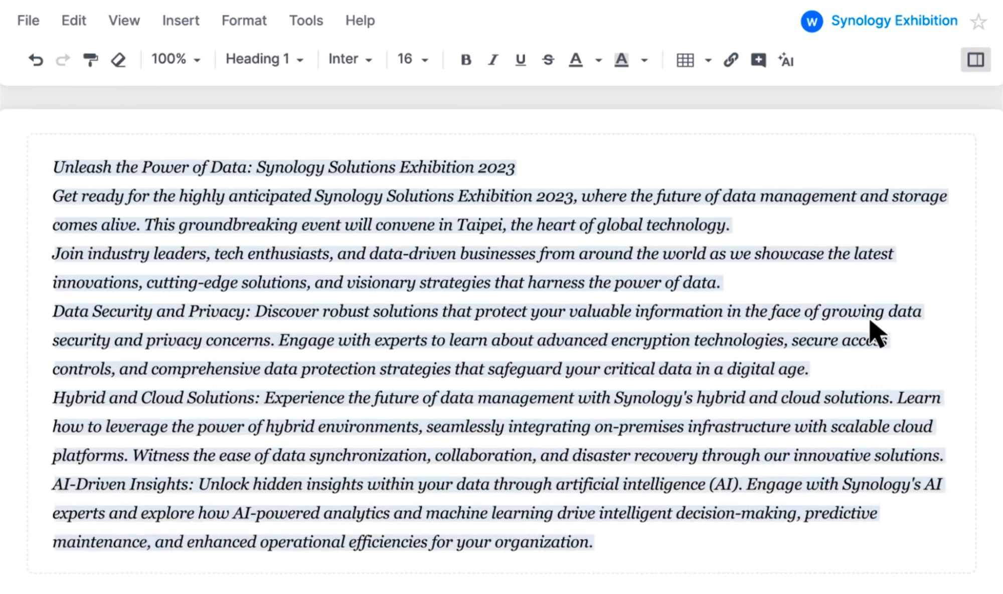1003x594 pixels.
Task: Click the words 'Hybrid and Cloud Solutions:'
Action: click(x=156, y=398)
